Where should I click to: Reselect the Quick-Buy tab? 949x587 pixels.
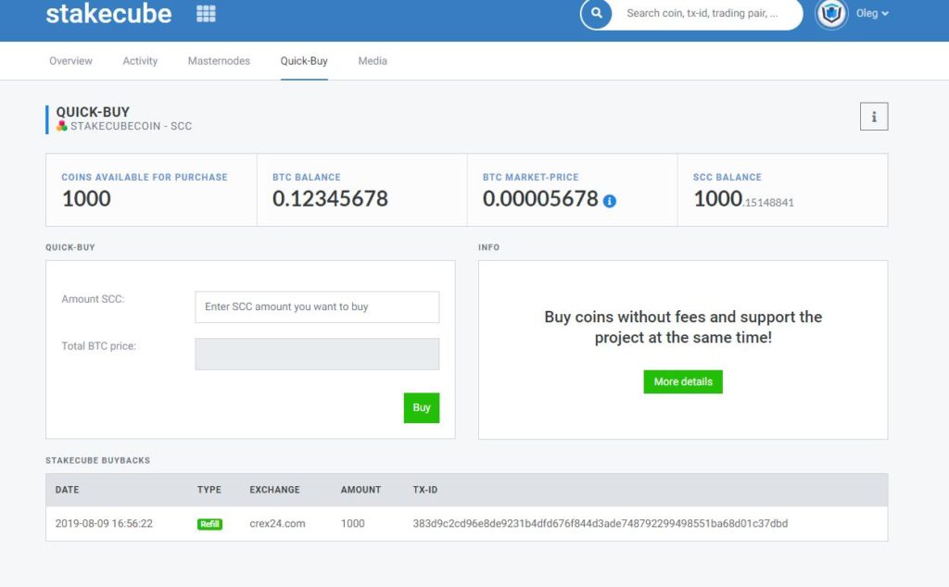pos(303,60)
